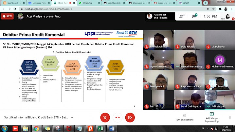Select Lita Oktavia's video tile

220,40
